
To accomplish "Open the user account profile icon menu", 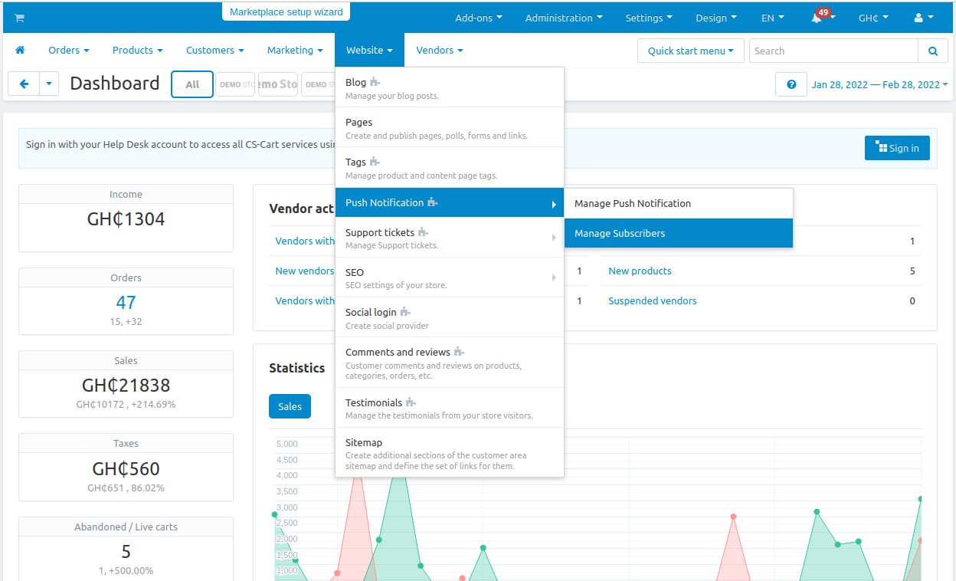I will [923, 18].
